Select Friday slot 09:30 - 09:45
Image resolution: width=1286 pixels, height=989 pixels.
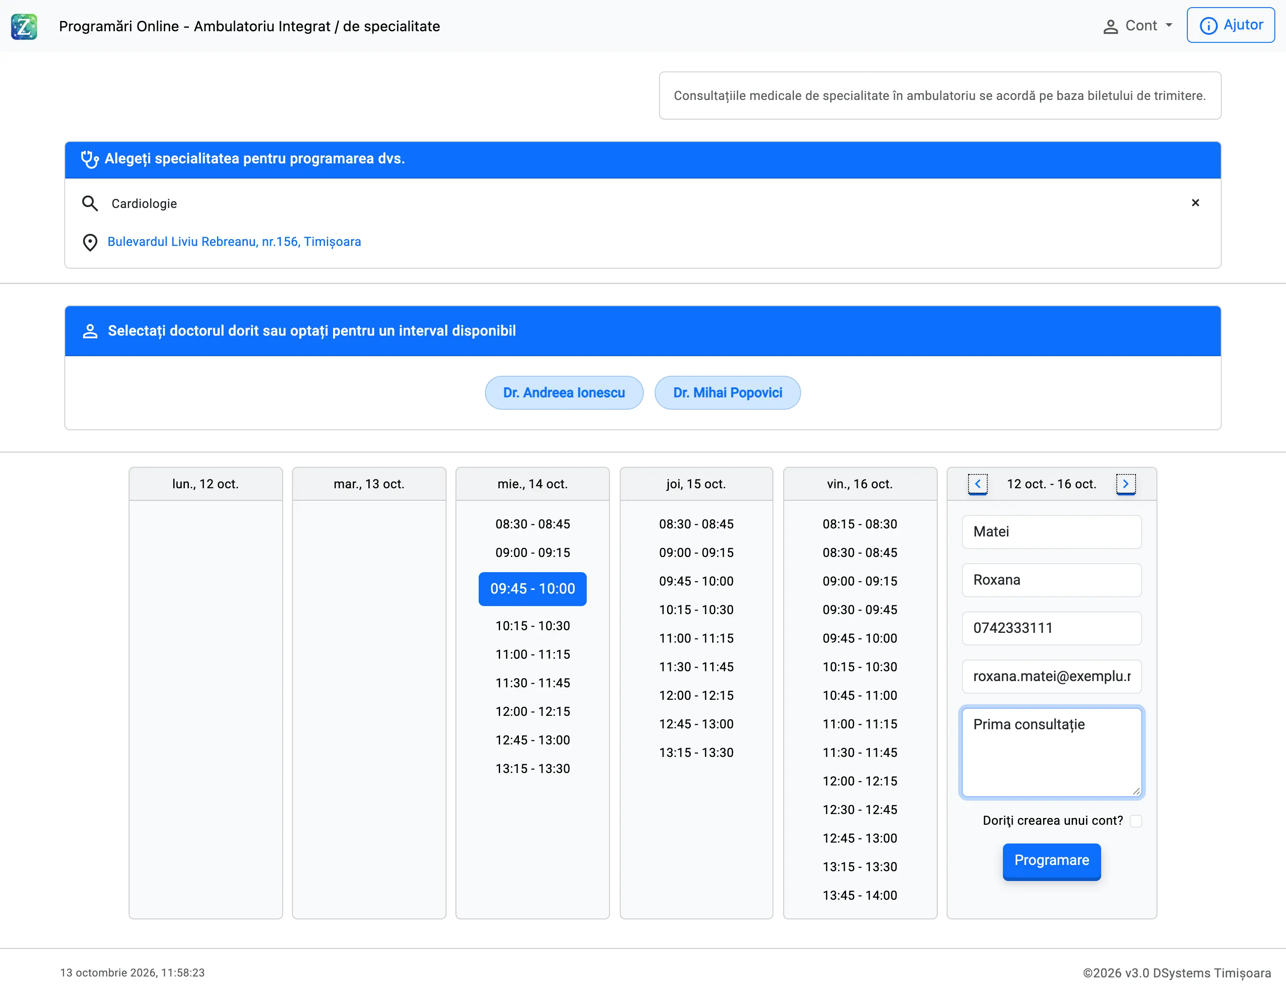click(860, 610)
